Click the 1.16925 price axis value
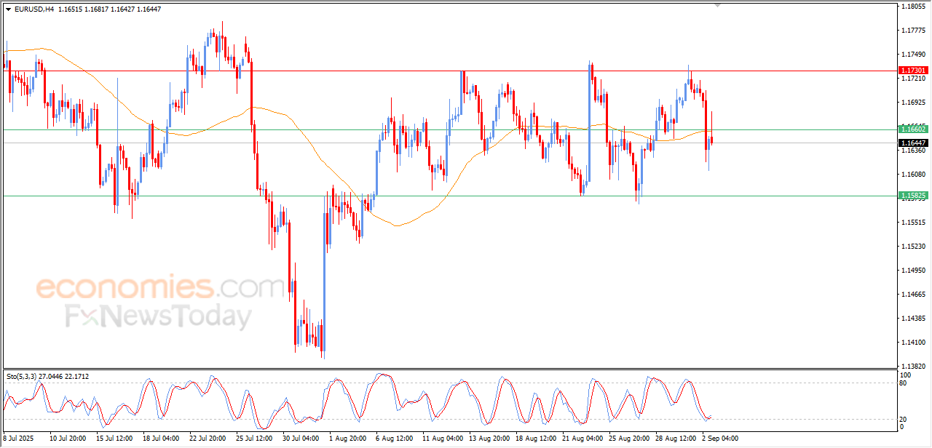The image size is (932, 448). pyautogui.click(x=914, y=102)
